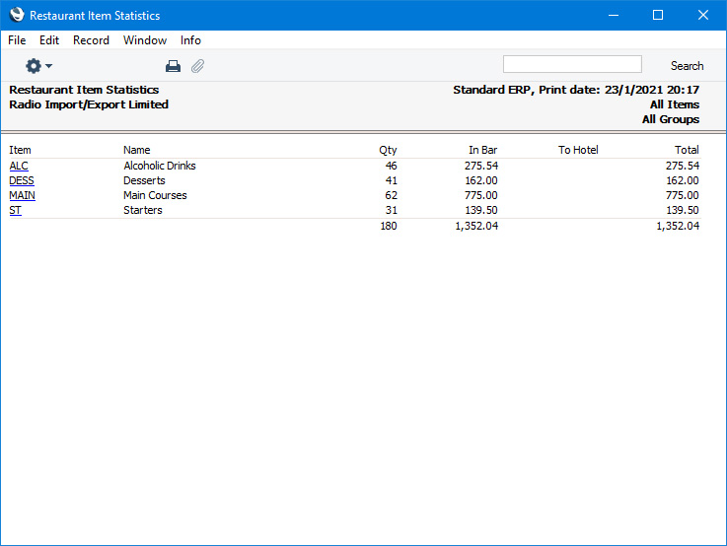Focus the search text field
727x546 pixels.
coord(572,64)
